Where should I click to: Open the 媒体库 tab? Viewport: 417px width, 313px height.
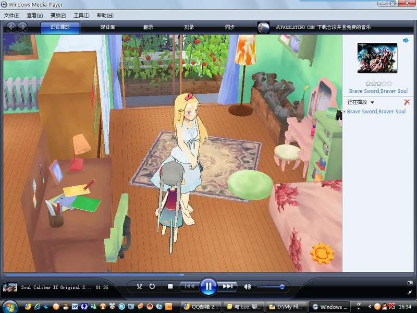point(108,27)
